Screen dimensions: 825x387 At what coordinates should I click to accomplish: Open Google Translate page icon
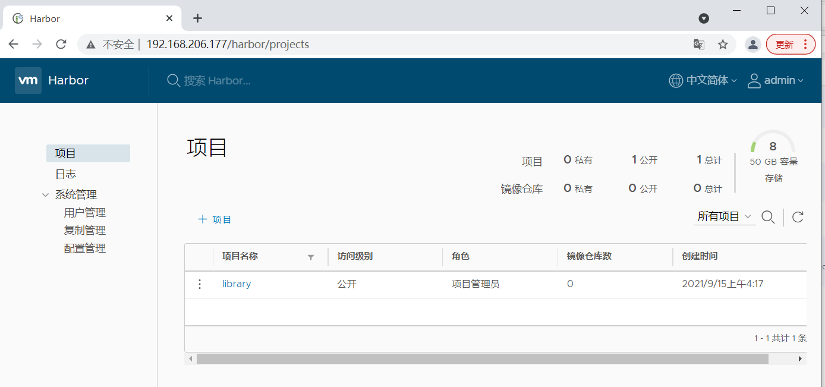point(699,45)
